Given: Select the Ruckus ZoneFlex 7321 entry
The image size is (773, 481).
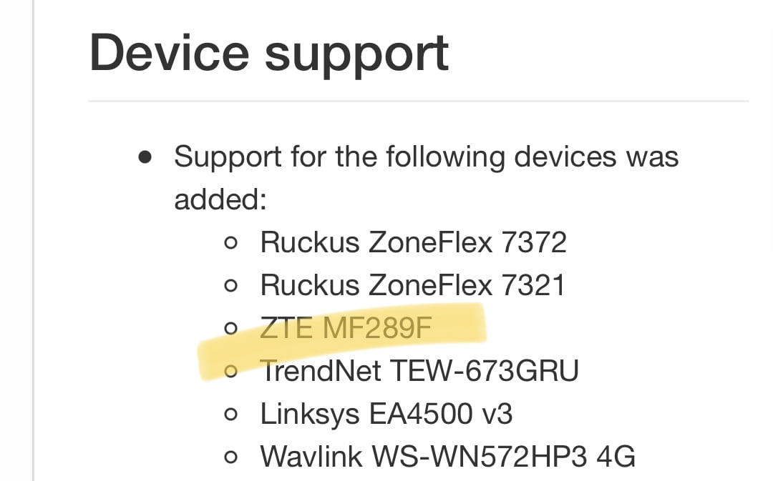Looking at the screenshot, I should click(x=412, y=286).
